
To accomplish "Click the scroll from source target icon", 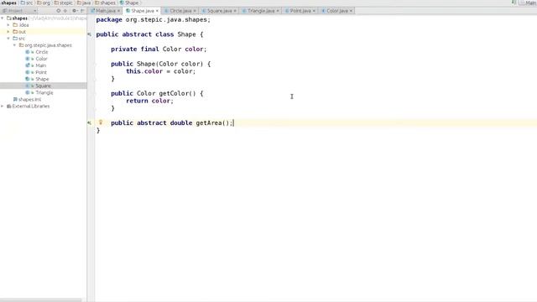I will (59, 11).
